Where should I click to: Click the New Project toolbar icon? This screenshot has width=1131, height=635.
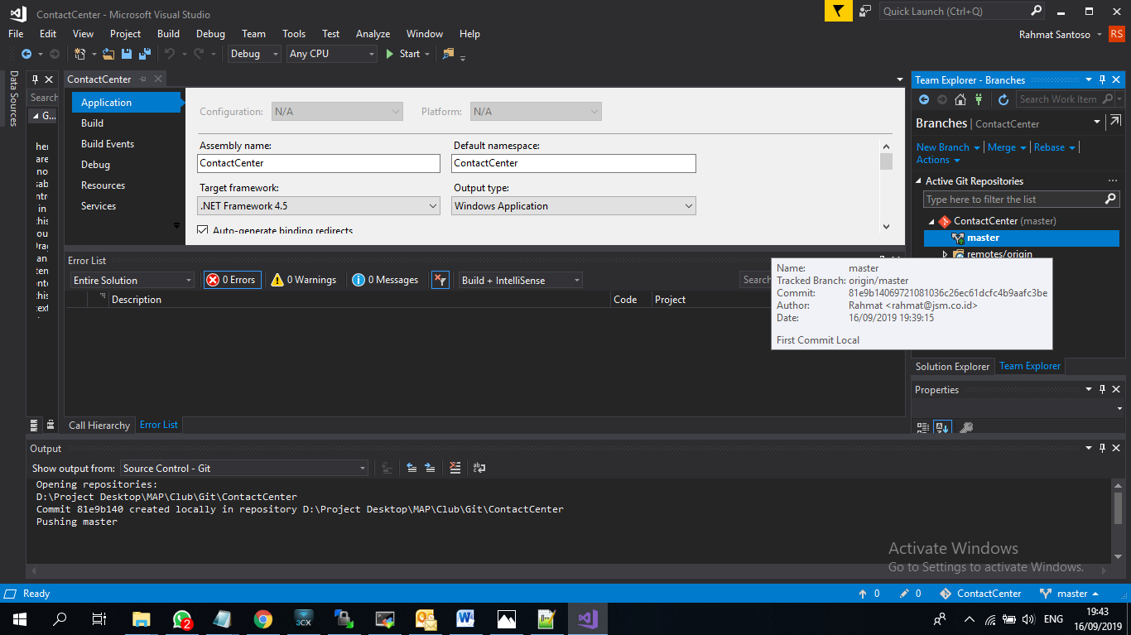pos(79,54)
